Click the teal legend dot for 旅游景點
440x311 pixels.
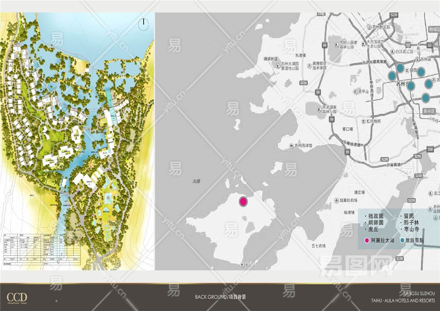point(402,241)
